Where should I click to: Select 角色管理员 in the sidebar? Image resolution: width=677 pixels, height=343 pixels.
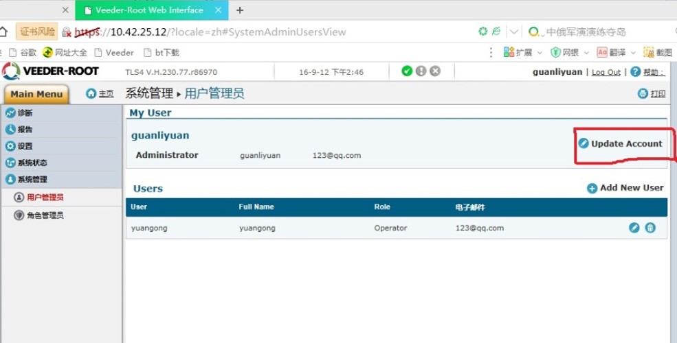tap(45, 215)
